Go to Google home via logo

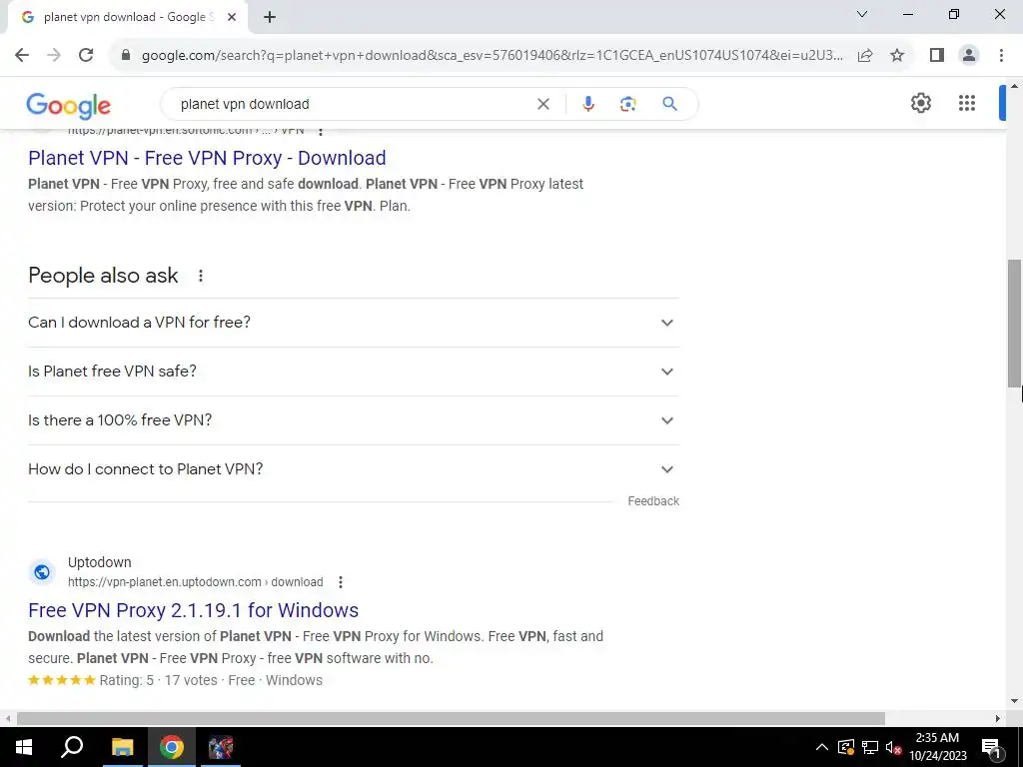(x=69, y=105)
